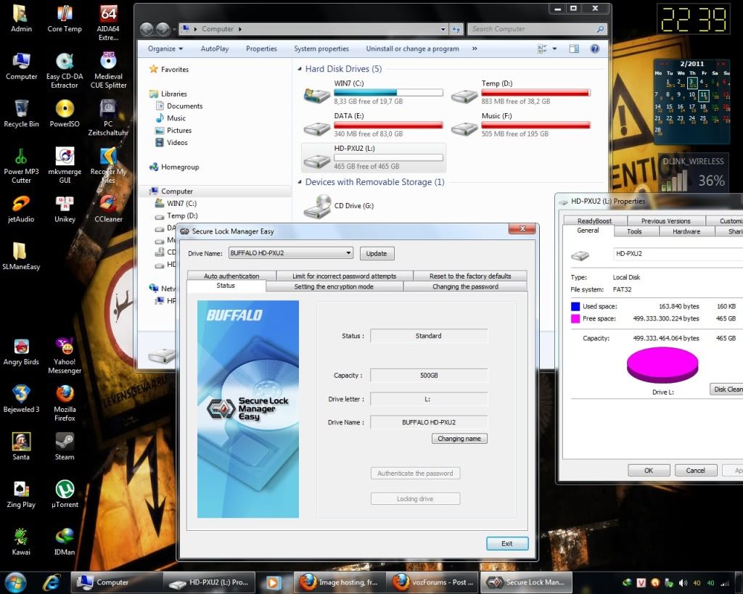Select the Kawai desktop icon
Image resolution: width=743 pixels, height=594 pixels.
(x=21, y=542)
